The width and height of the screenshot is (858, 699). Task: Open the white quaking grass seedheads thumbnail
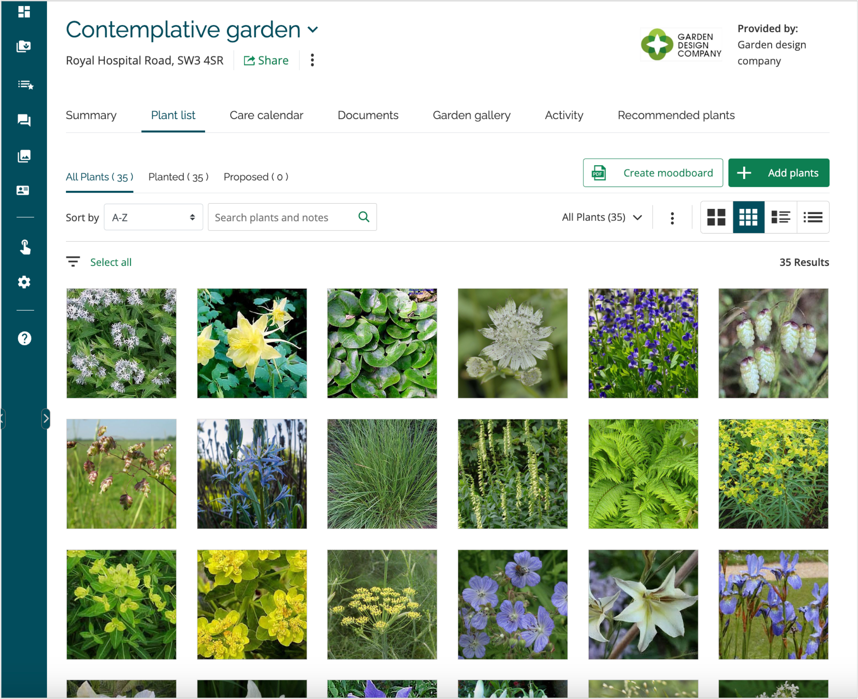tap(773, 343)
